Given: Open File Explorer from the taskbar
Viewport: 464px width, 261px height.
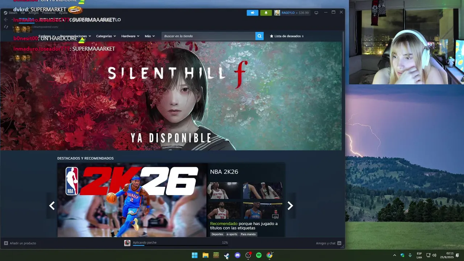Looking at the screenshot, I should pyautogui.click(x=206, y=255).
